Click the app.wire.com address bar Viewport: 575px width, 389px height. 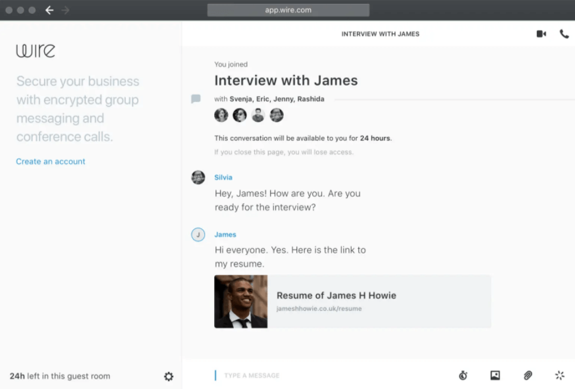pos(288,10)
